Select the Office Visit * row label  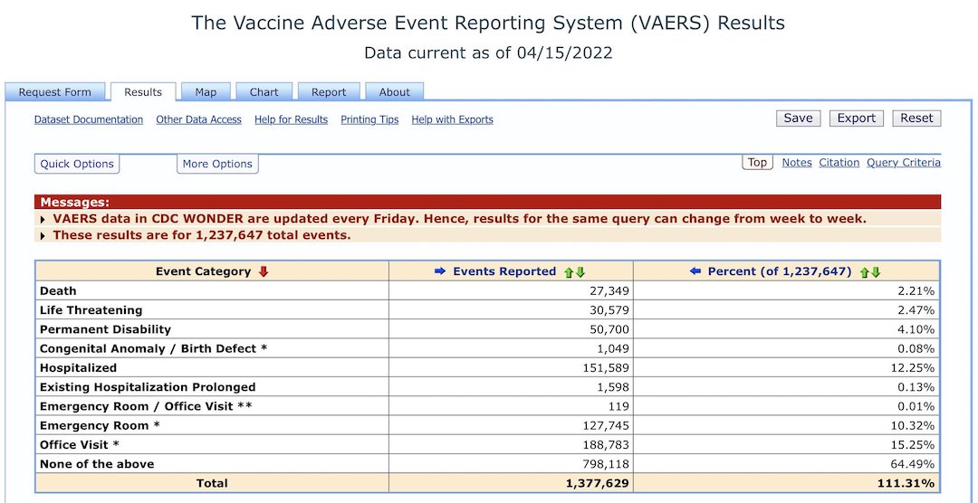pyautogui.click(x=80, y=446)
